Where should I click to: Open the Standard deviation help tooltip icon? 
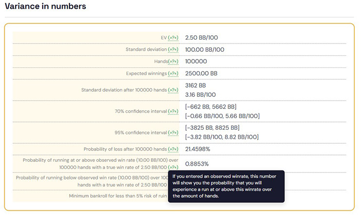[x=173, y=49]
